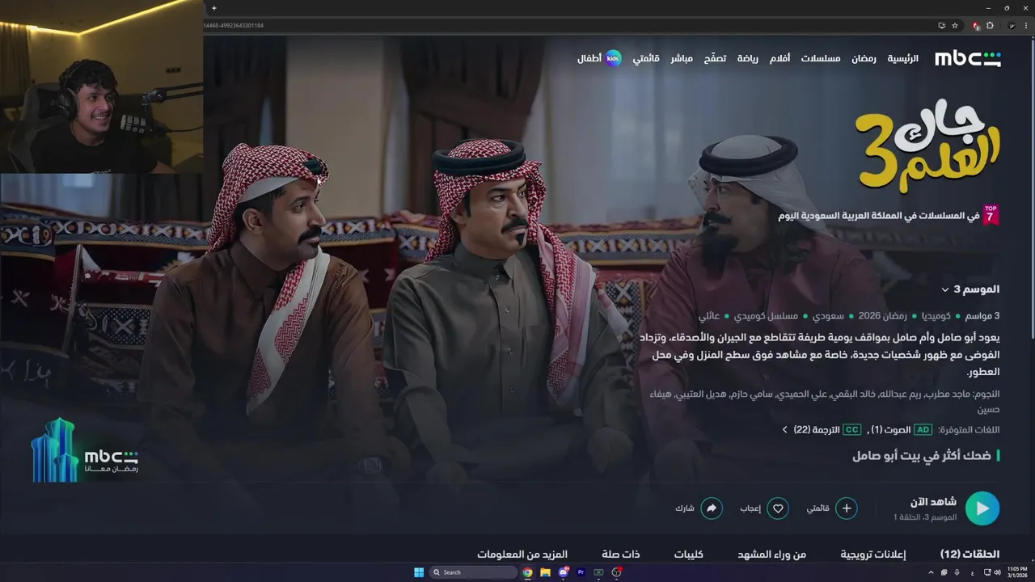Go to الرئيسية in the top navigation
The width and height of the screenshot is (1035, 582).
pyautogui.click(x=902, y=58)
